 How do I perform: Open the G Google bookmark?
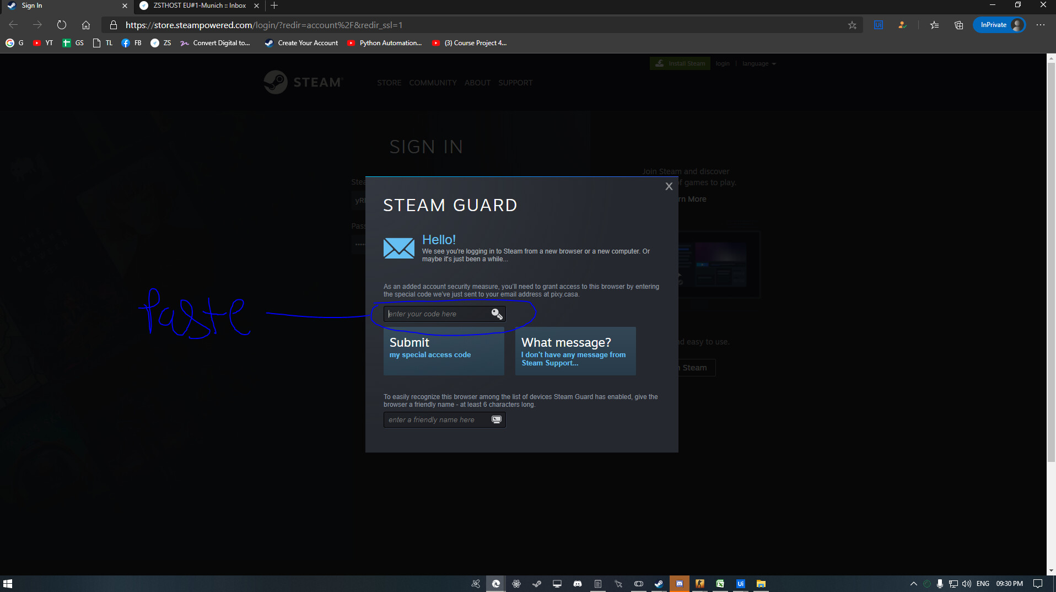[14, 43]
